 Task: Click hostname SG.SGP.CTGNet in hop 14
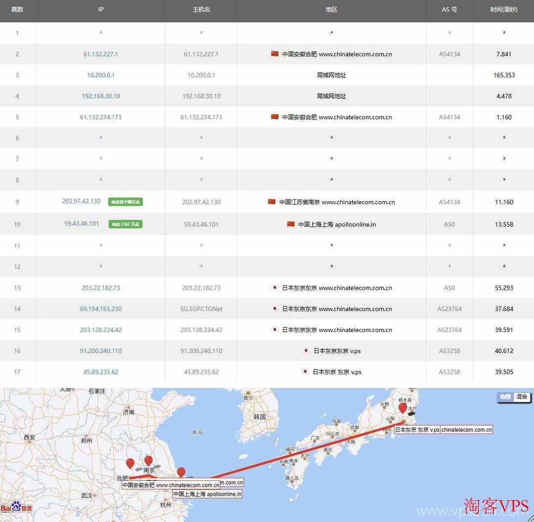click(x=201, y=309)
